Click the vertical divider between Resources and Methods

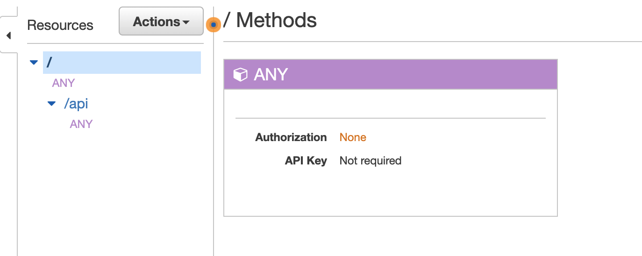coord(214,140)
